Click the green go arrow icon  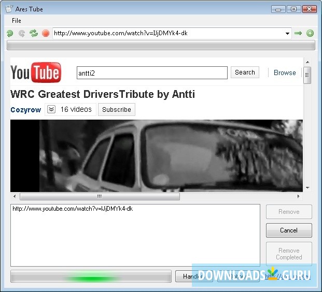(298, 33)
